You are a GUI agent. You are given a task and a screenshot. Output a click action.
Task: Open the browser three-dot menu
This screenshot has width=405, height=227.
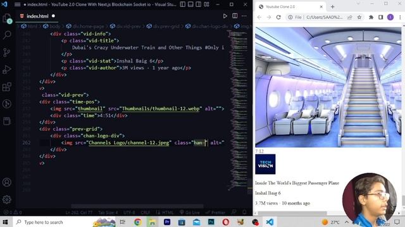[x=400, y=17]
